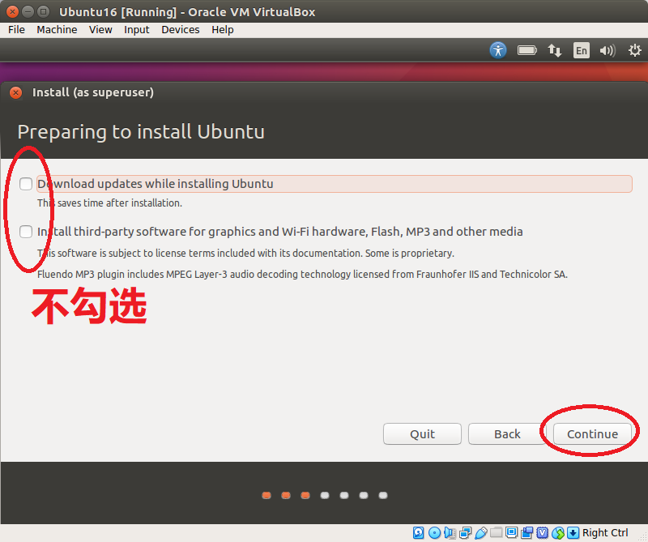Click the Right Ctrl host key label
The image size is (648, 542).
tap(605, 532)
